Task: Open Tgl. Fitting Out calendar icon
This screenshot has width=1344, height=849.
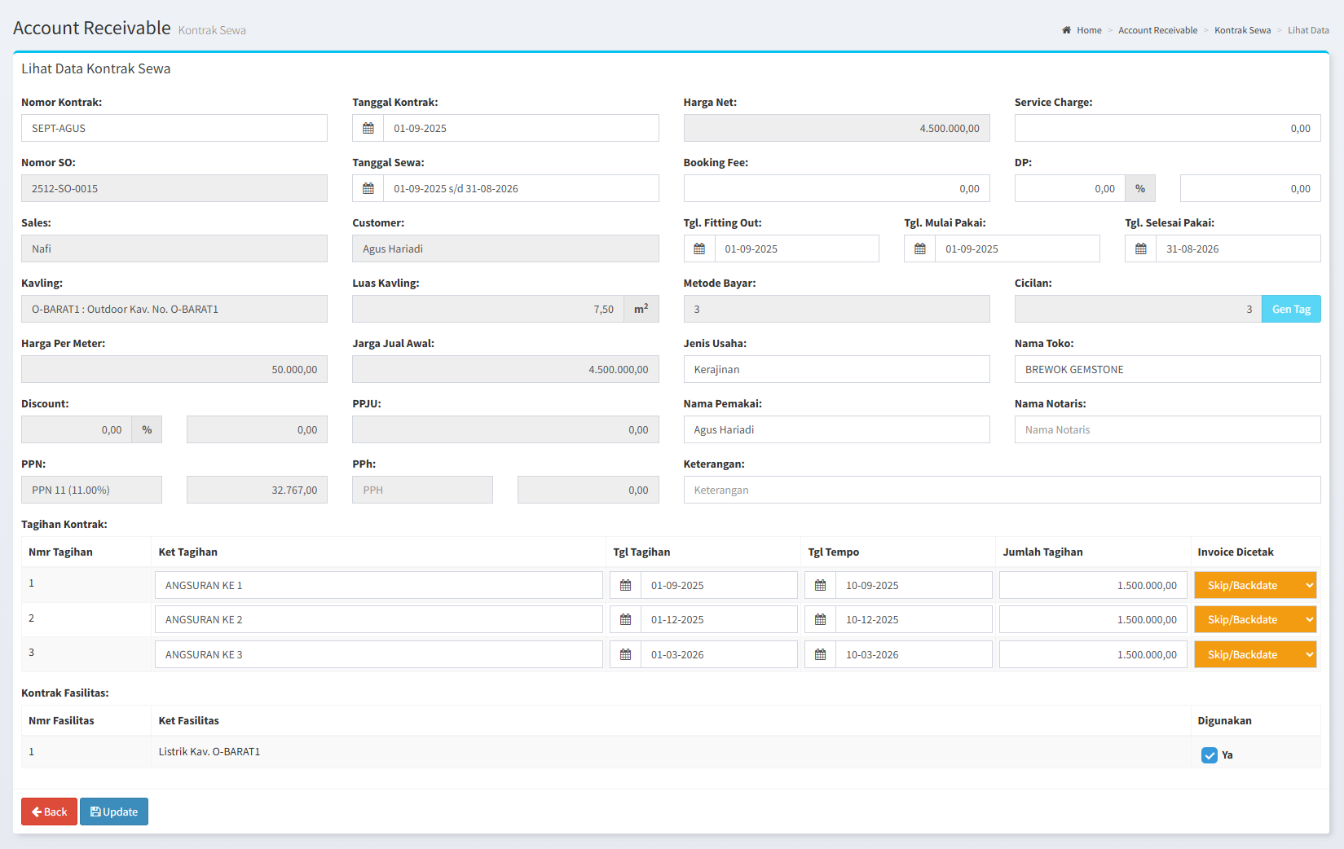Action: pyautogui.click(x=699, y=249)
